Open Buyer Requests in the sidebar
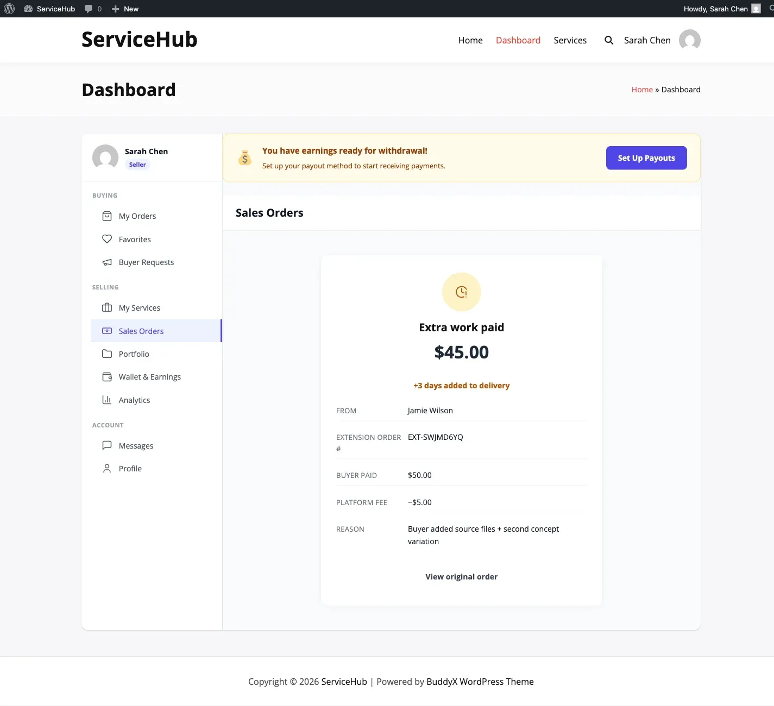This screenshot has height=706, width=774. (x=156, y=262)
